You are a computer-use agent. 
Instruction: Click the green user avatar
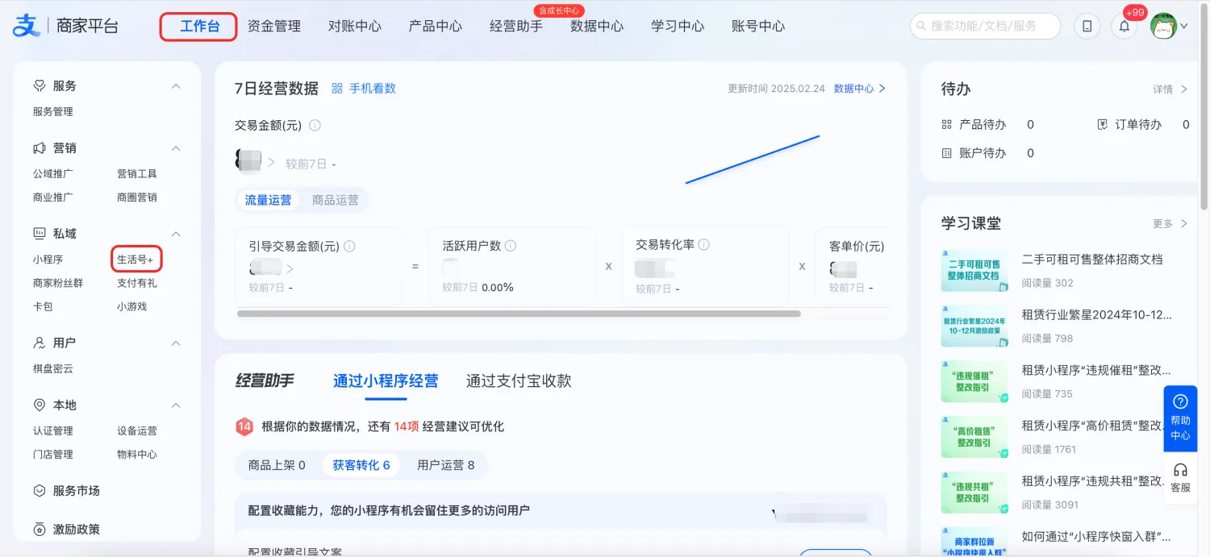coord(1163,26)
